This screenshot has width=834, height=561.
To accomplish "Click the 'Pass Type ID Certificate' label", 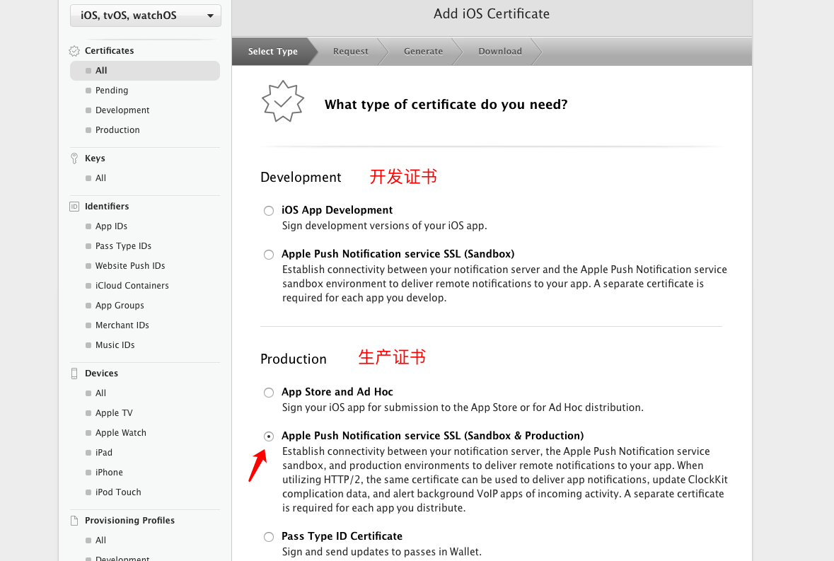I will coord(342,536).
